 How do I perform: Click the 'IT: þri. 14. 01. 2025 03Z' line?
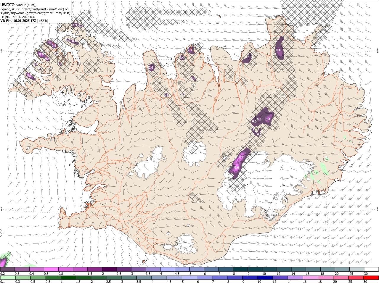click(x=18, y=17)
